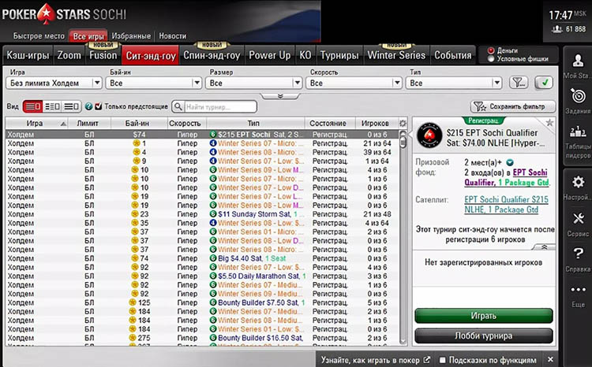Select the Условные фишки radio button
The width and height of the screenshot is (592, 367).
[491, 59]
